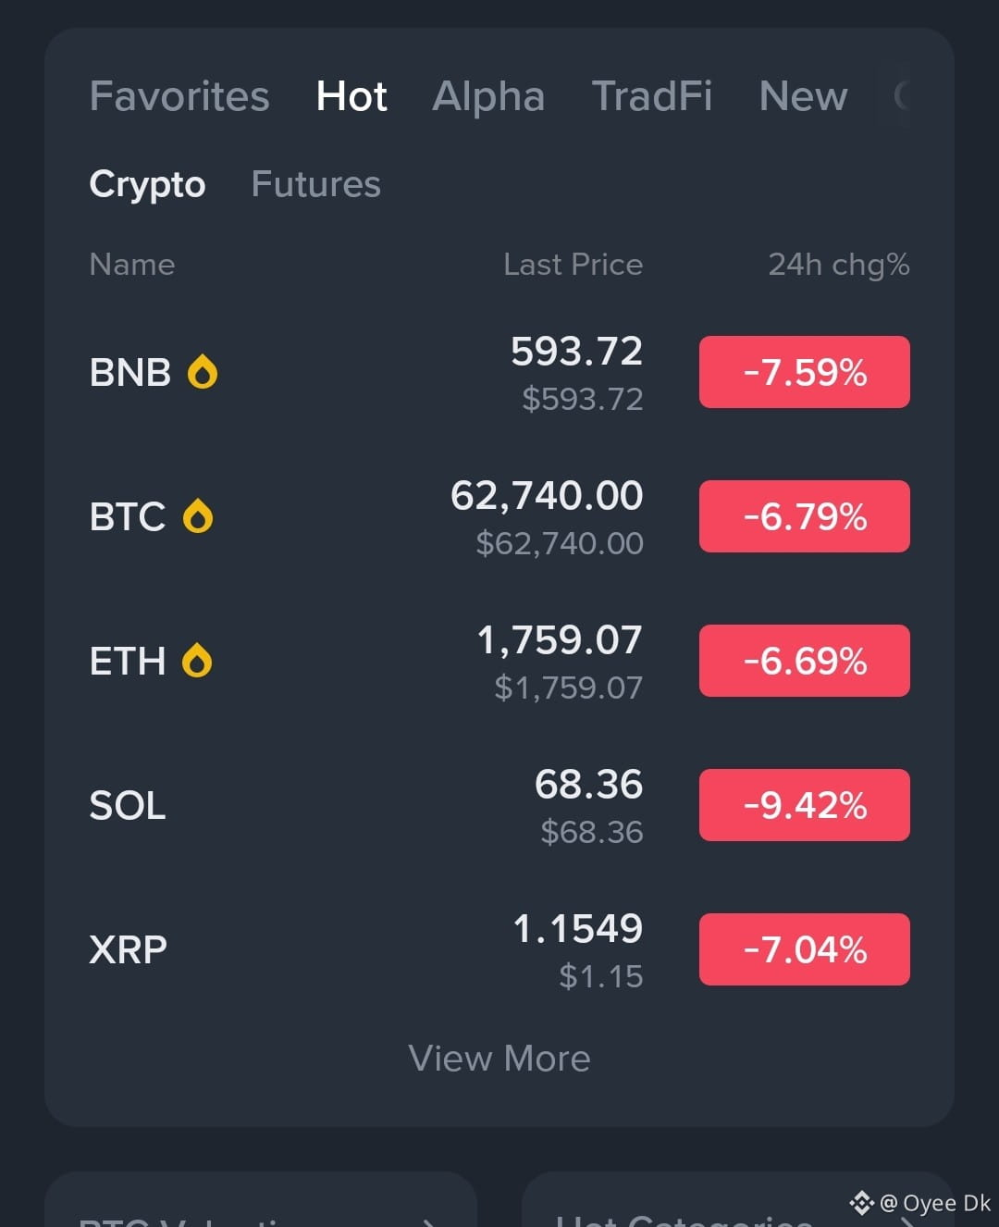Switch to the TradFi tab
Image resolution: width=999 pixels, height=1227 pixels.
coord(652,96)
